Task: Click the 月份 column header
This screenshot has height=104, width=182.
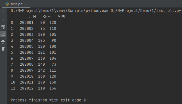Action: tap(33, 16)
